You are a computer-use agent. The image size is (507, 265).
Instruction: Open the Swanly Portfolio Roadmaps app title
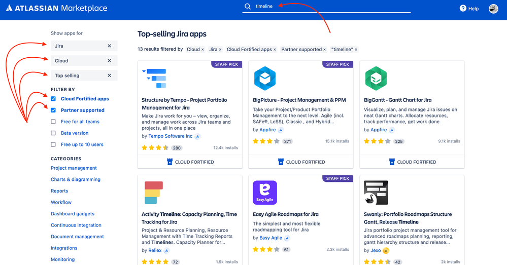(408, 218)
